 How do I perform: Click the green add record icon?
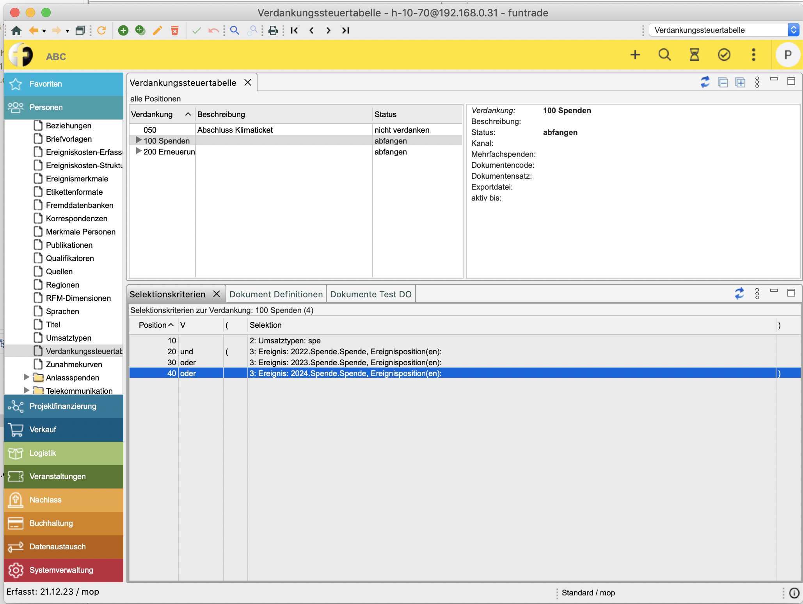123,30
